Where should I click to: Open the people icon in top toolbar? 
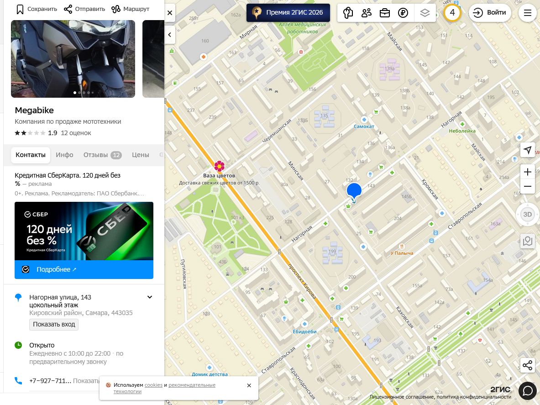coord(367,13)
